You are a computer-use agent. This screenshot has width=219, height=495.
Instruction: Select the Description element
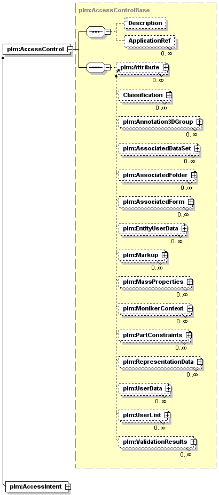(145, 23)
